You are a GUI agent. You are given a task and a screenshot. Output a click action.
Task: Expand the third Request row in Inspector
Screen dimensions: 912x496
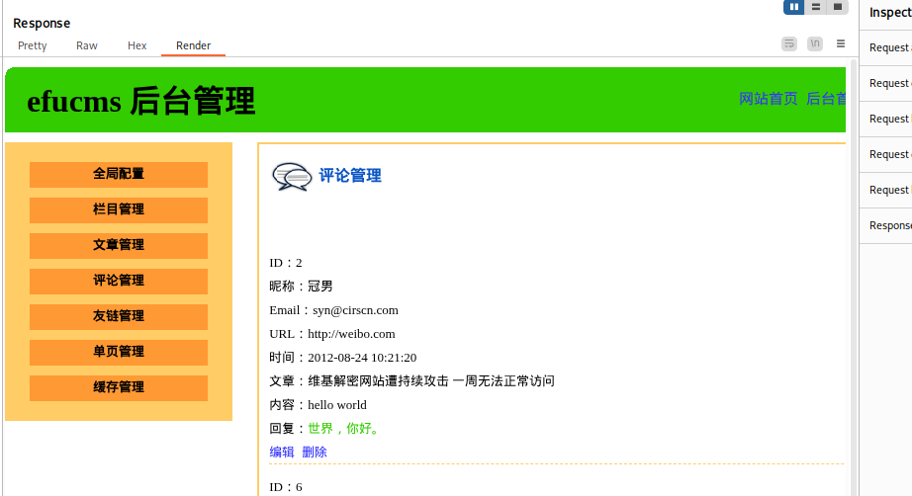[886, 119]
